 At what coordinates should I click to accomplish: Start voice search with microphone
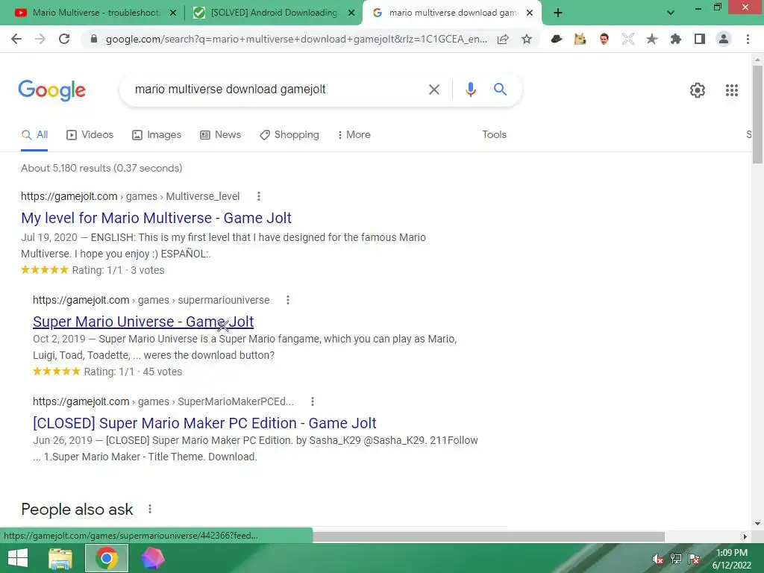click(471, 90)
